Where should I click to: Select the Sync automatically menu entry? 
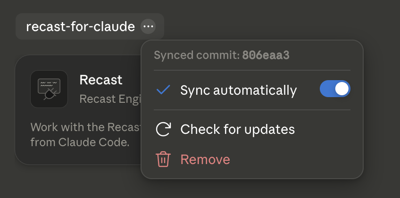click(252, 90)
